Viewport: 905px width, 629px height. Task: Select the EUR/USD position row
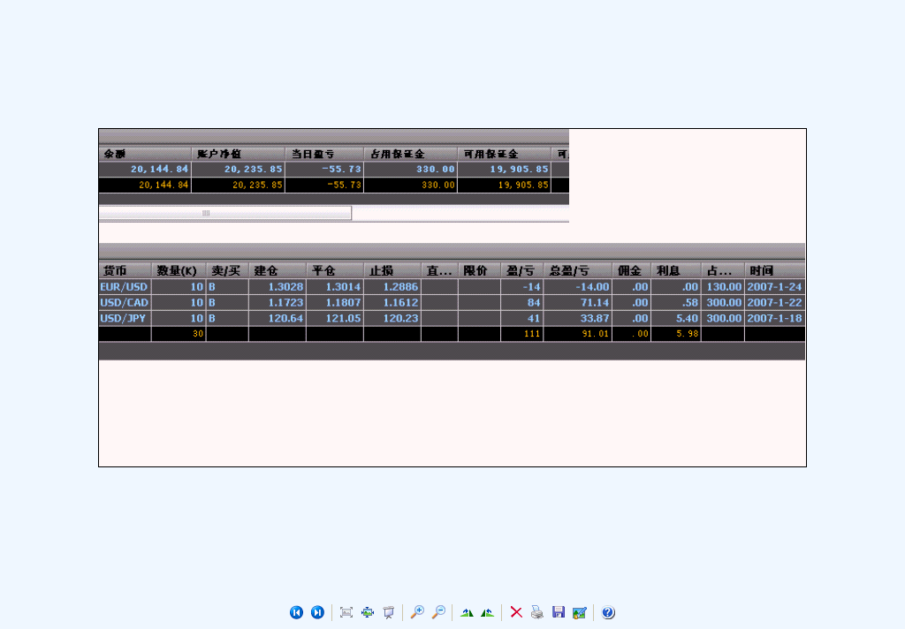tap(124, 287)
